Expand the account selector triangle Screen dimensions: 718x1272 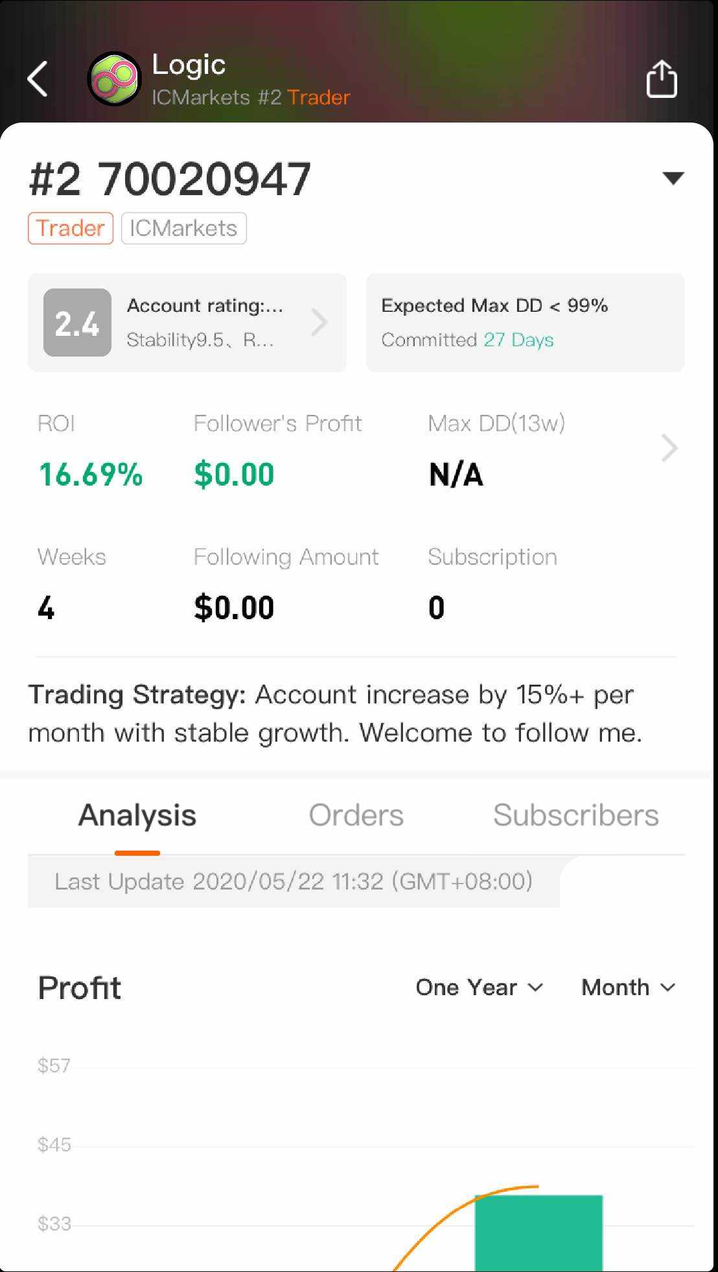click(x=673, y=178)
